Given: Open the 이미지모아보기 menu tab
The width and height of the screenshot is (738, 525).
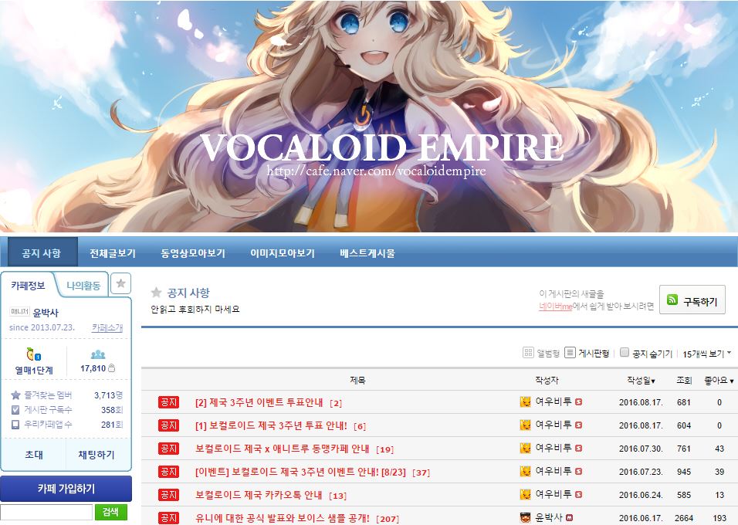Looking at the screenshot, I should (283, 253).
